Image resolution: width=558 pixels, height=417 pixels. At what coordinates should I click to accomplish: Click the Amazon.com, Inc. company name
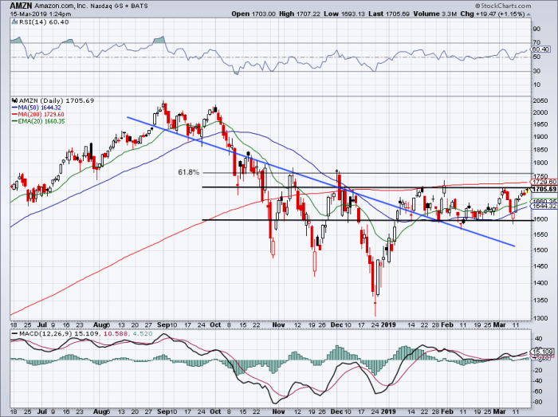[x=61, y=6]
